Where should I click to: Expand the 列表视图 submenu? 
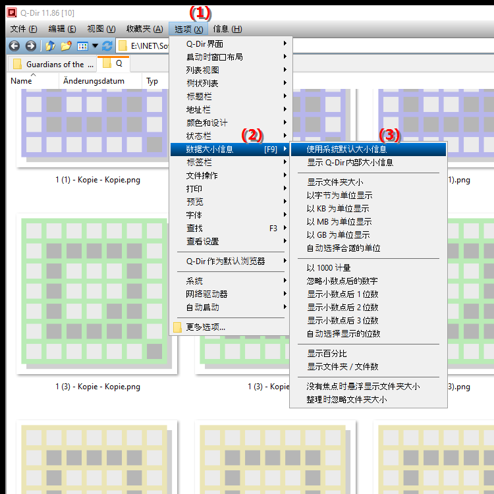pos(230,70)
